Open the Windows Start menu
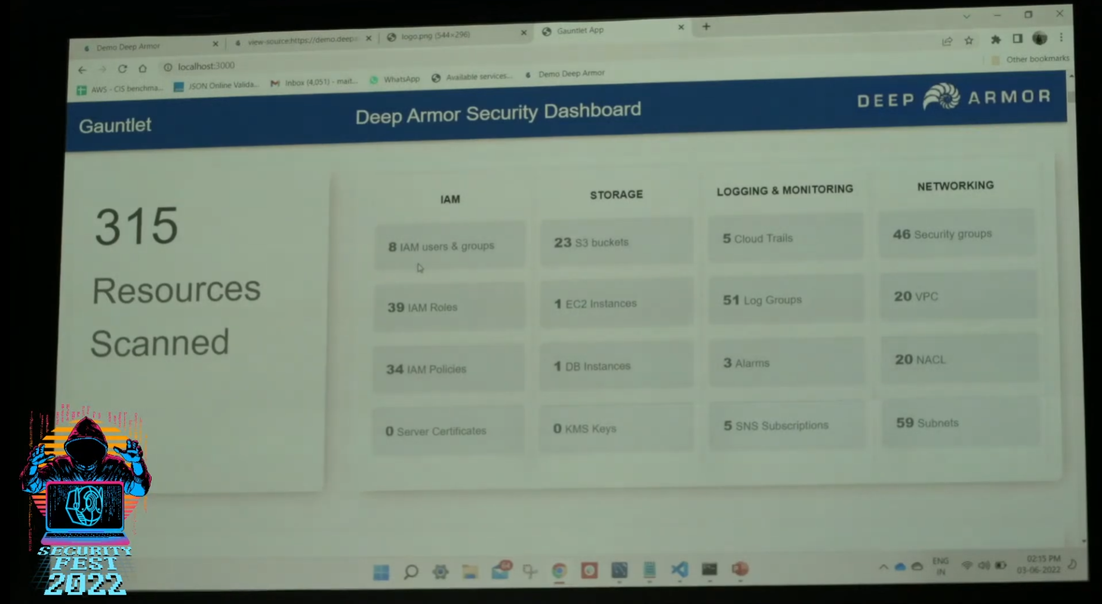The height and width of the screenshot is (604, 1102). click(381, 572)
